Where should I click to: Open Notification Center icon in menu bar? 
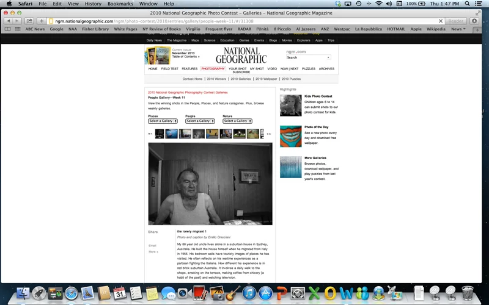point(478,4)
